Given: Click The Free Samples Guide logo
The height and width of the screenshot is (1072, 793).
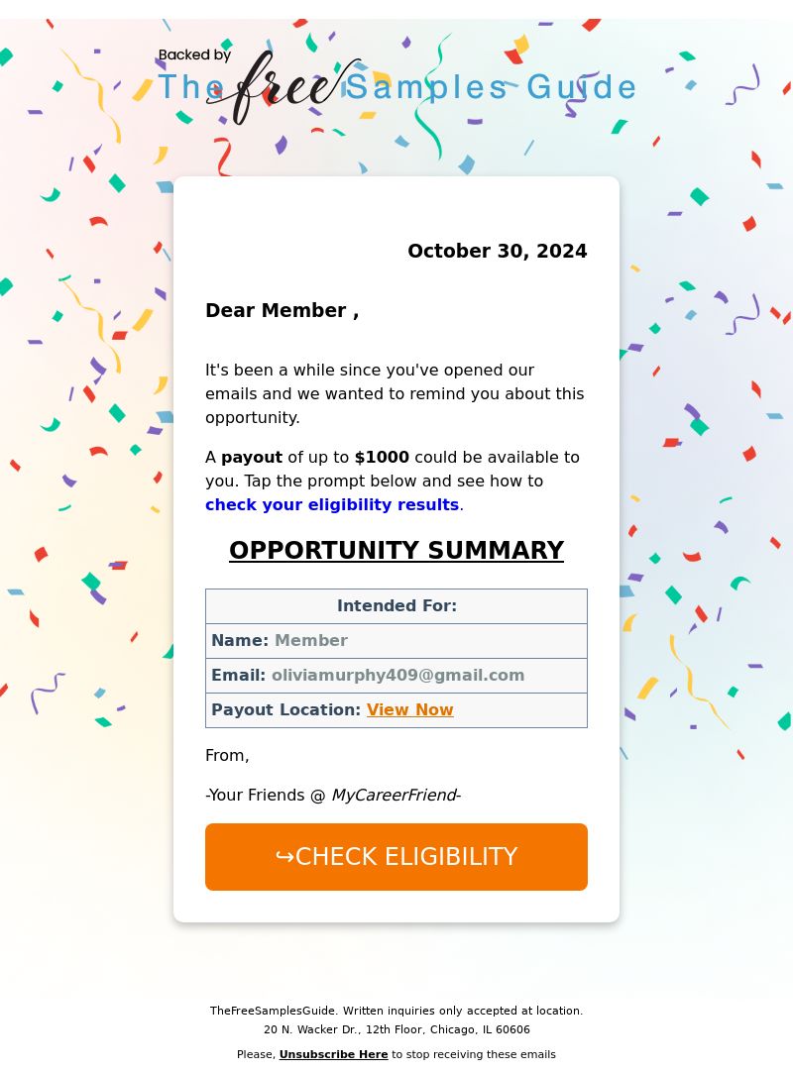Looking at the screenshot, I should point(396,85).
